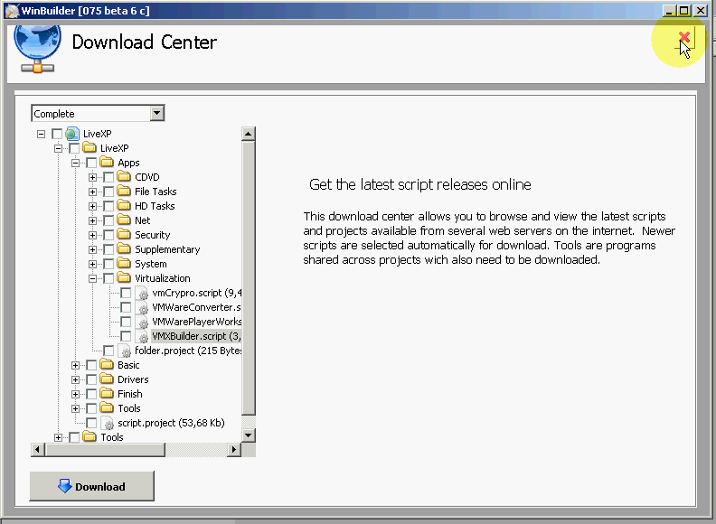Select the VMXBuilder.script checkbox
716x524 pixels.
(126, 336)
